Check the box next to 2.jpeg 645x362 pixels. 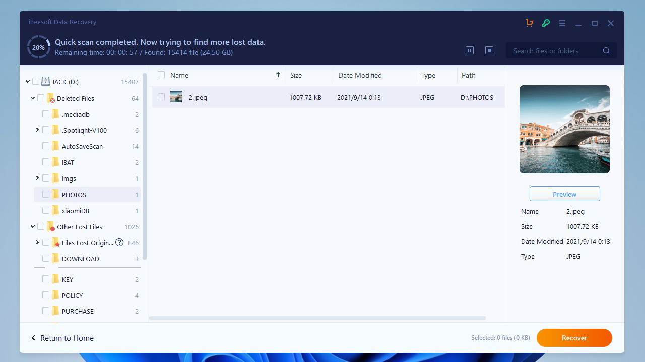point(161,97)
